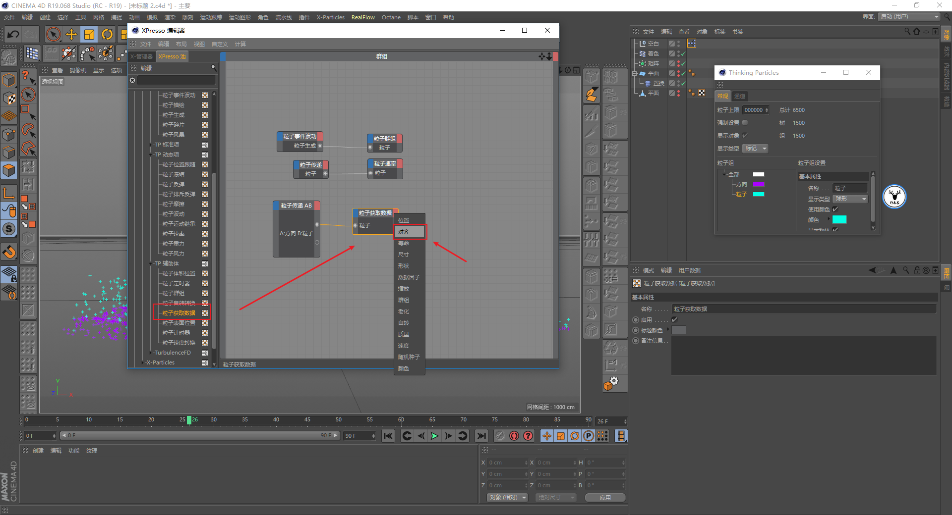Select the Lasso Selection tool in left palette
The height and width of the screenshot is (515, 952).
point(28,130)
